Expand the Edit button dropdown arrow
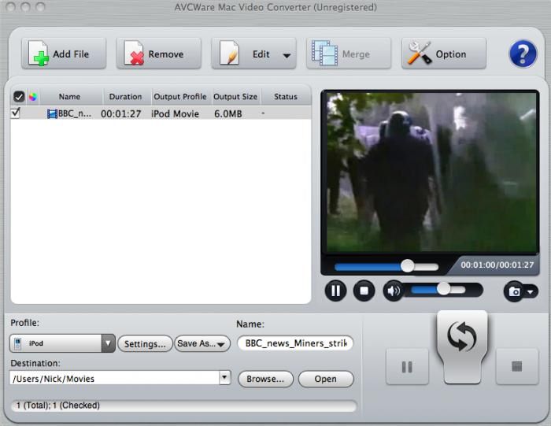 [x=287, y=55]
